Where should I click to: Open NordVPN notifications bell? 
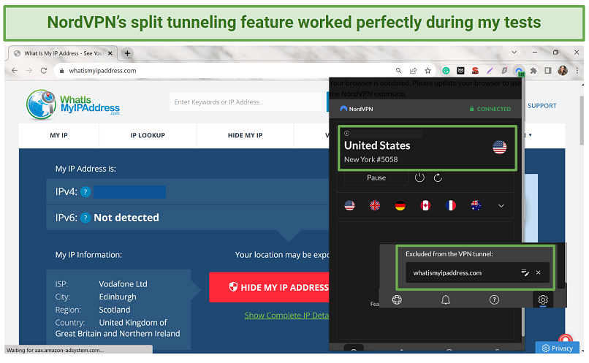[x=446, y=299]
